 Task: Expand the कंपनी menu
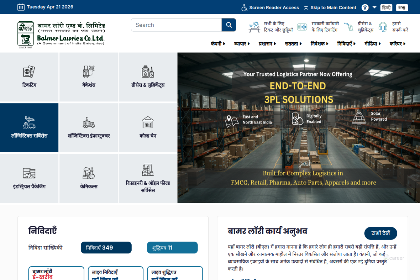(218, 44)
